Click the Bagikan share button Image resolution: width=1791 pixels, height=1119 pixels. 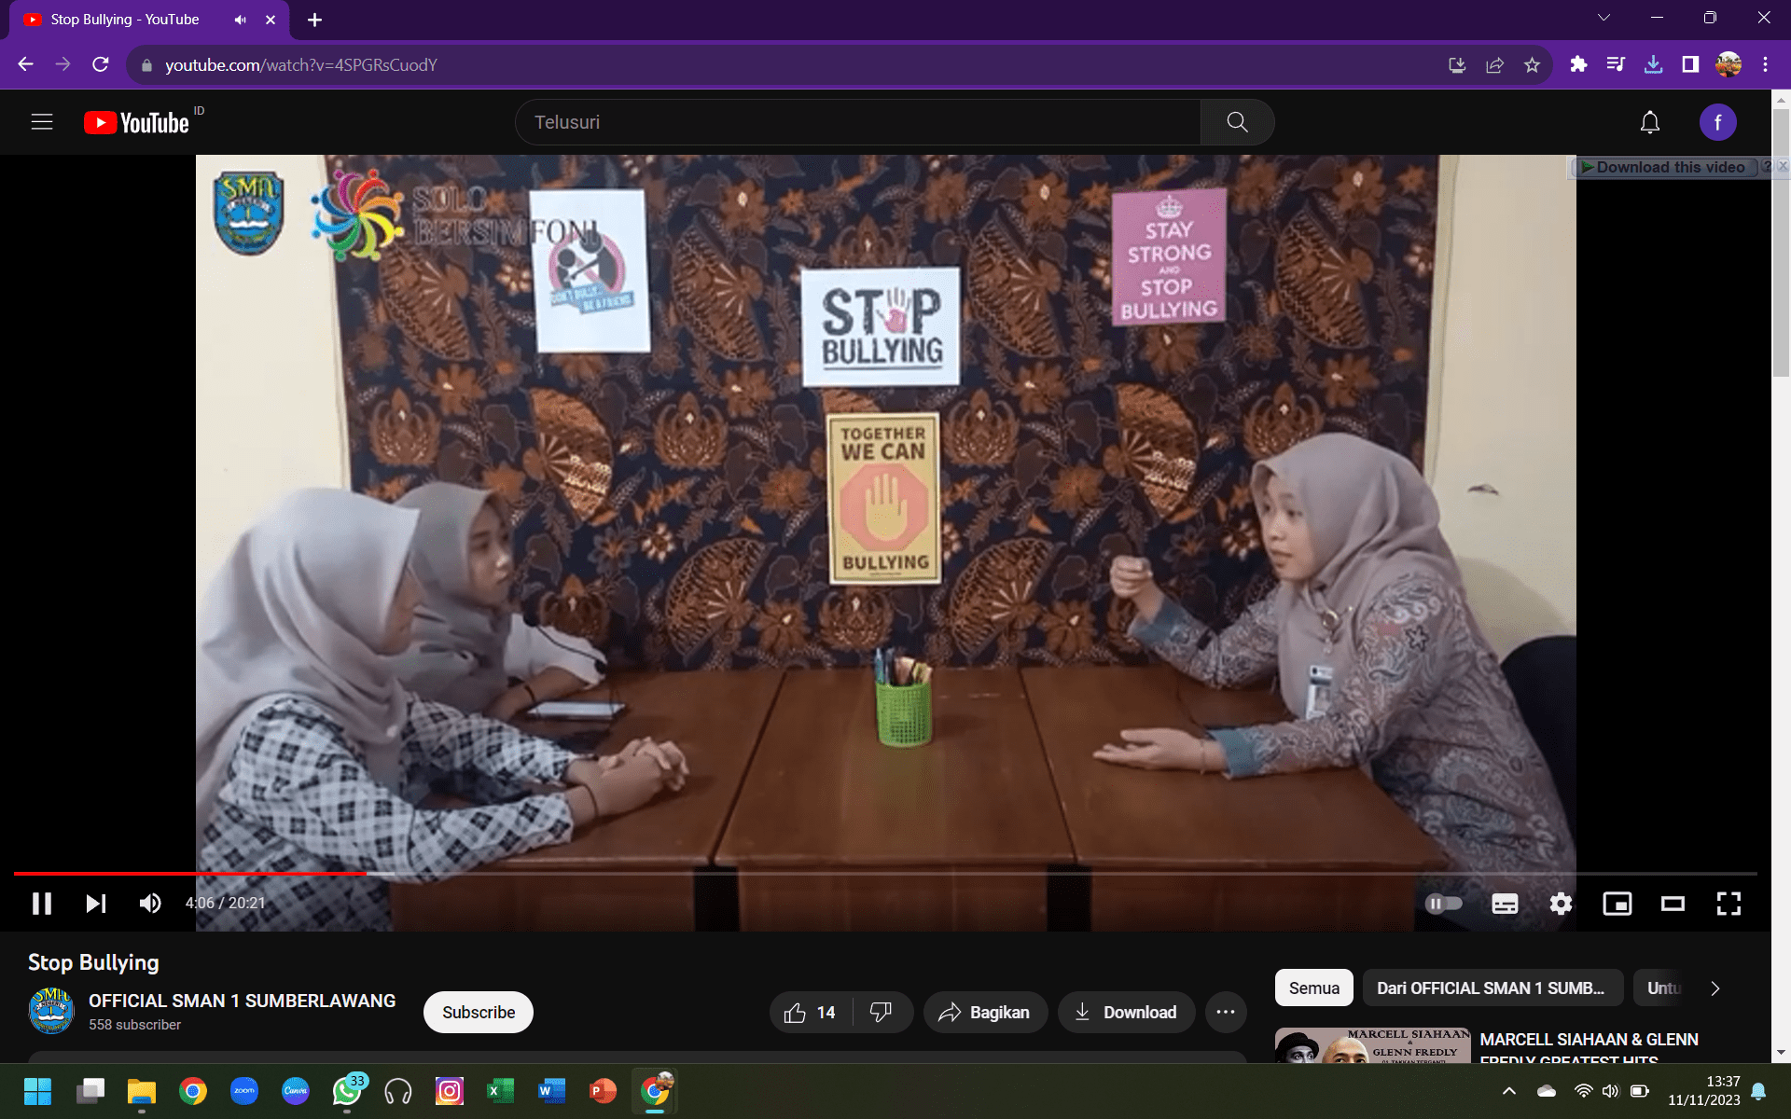(985, 1012)
